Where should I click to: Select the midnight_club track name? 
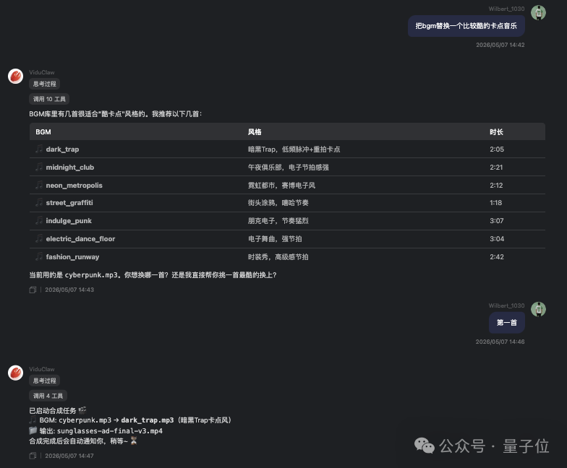tap(69, 168)
